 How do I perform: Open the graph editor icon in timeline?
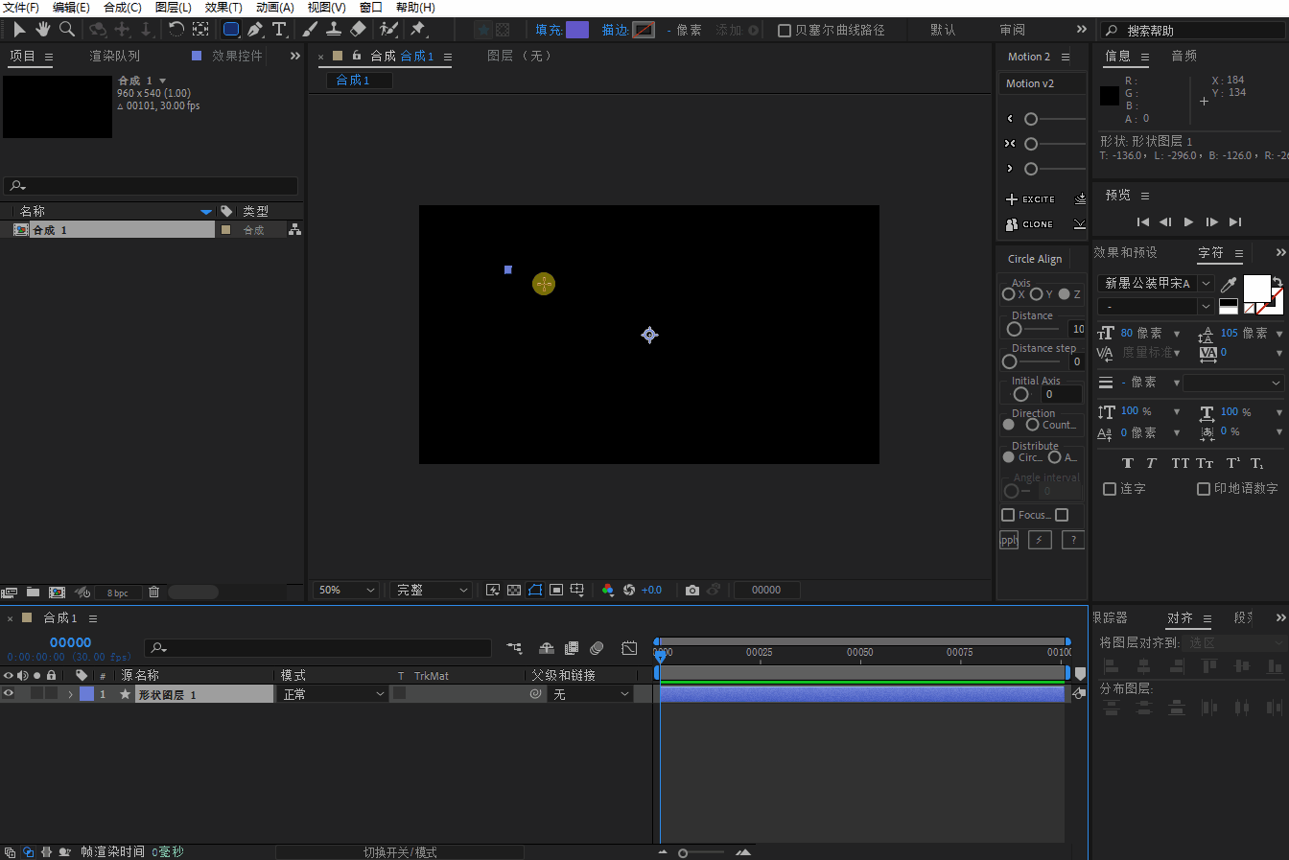629,648
